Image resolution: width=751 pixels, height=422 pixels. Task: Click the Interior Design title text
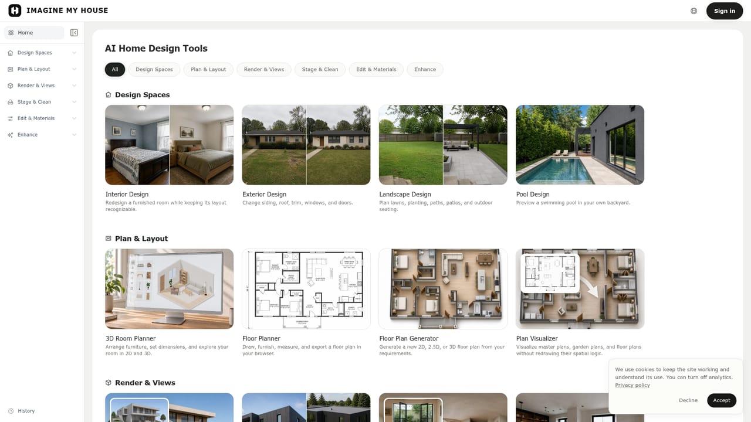pos(127,195)
